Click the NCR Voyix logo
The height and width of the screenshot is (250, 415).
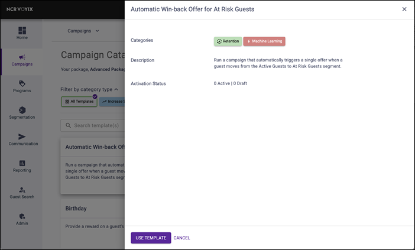pos(20,9)
